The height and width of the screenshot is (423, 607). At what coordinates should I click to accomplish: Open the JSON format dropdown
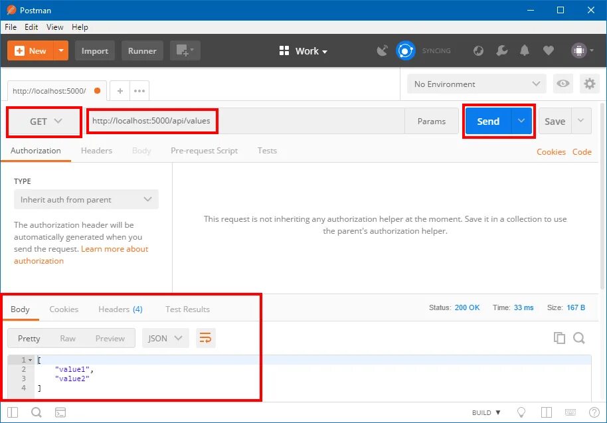coord(165,338)
